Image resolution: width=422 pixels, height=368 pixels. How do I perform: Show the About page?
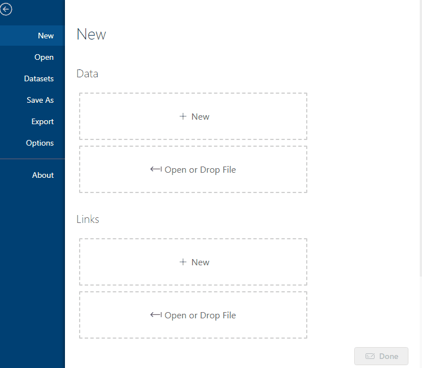32,175
